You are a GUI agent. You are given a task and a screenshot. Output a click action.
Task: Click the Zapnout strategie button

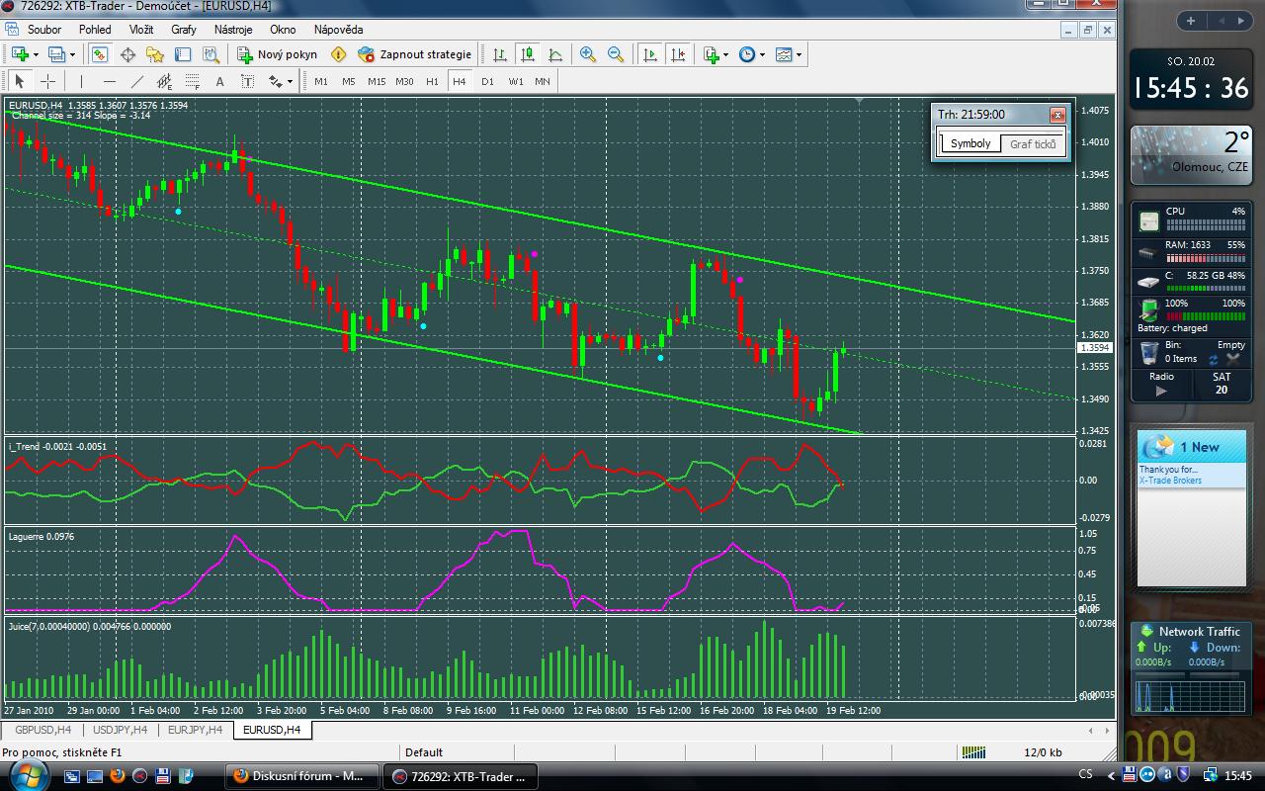415,54
